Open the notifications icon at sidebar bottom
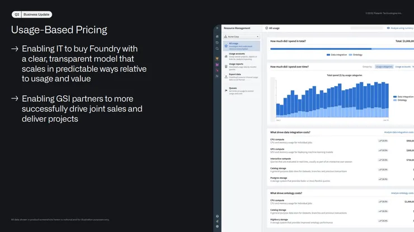Image resolution: width=414 pixels, height=232 pixels. pos(217,221)
